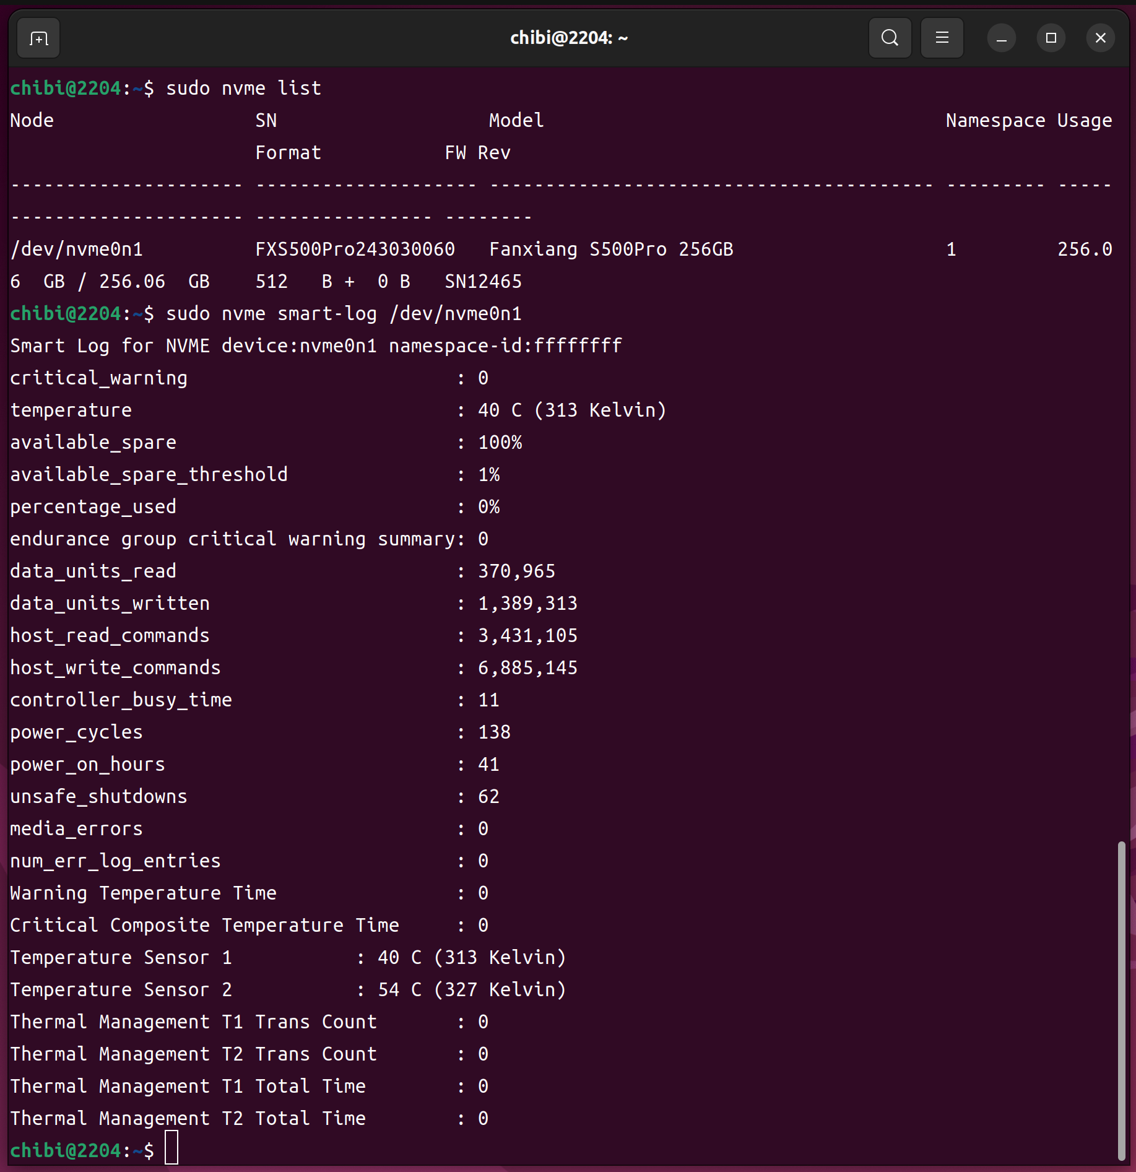Click the firmware revision SN12465
Viewport: 1136px width, 1172px height.
[x=483, y=282]
